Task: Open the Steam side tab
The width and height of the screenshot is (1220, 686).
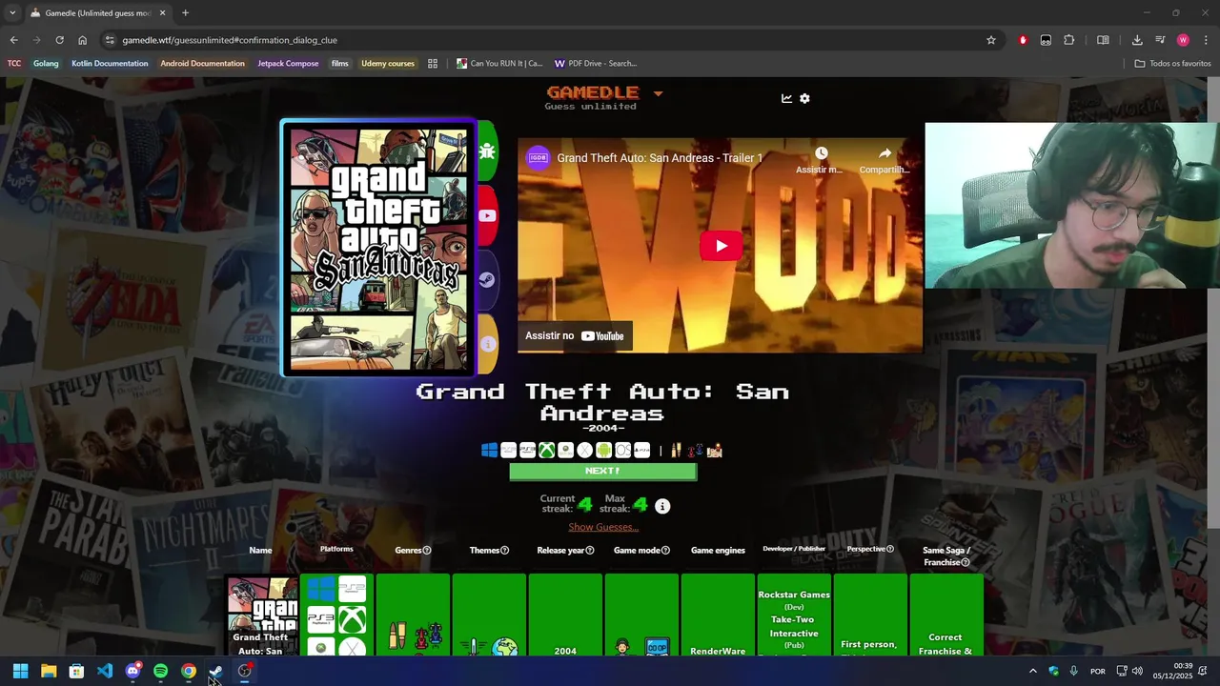Action: click(487, 280)
